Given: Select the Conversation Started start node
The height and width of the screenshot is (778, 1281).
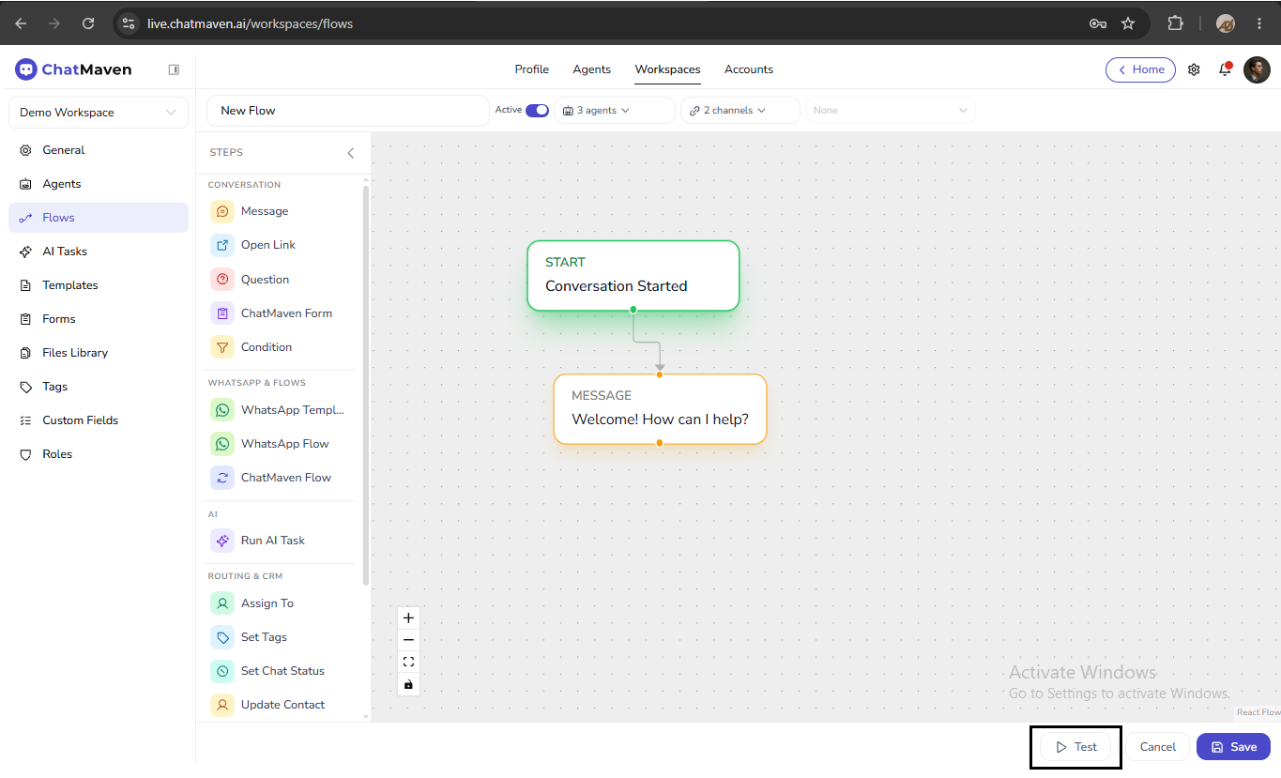Looking at the screenshot, I should (633, 275).
